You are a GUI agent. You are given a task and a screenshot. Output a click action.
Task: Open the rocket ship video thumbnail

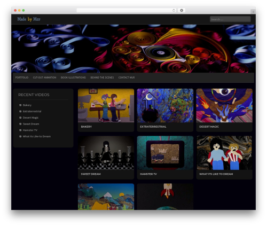165,197
